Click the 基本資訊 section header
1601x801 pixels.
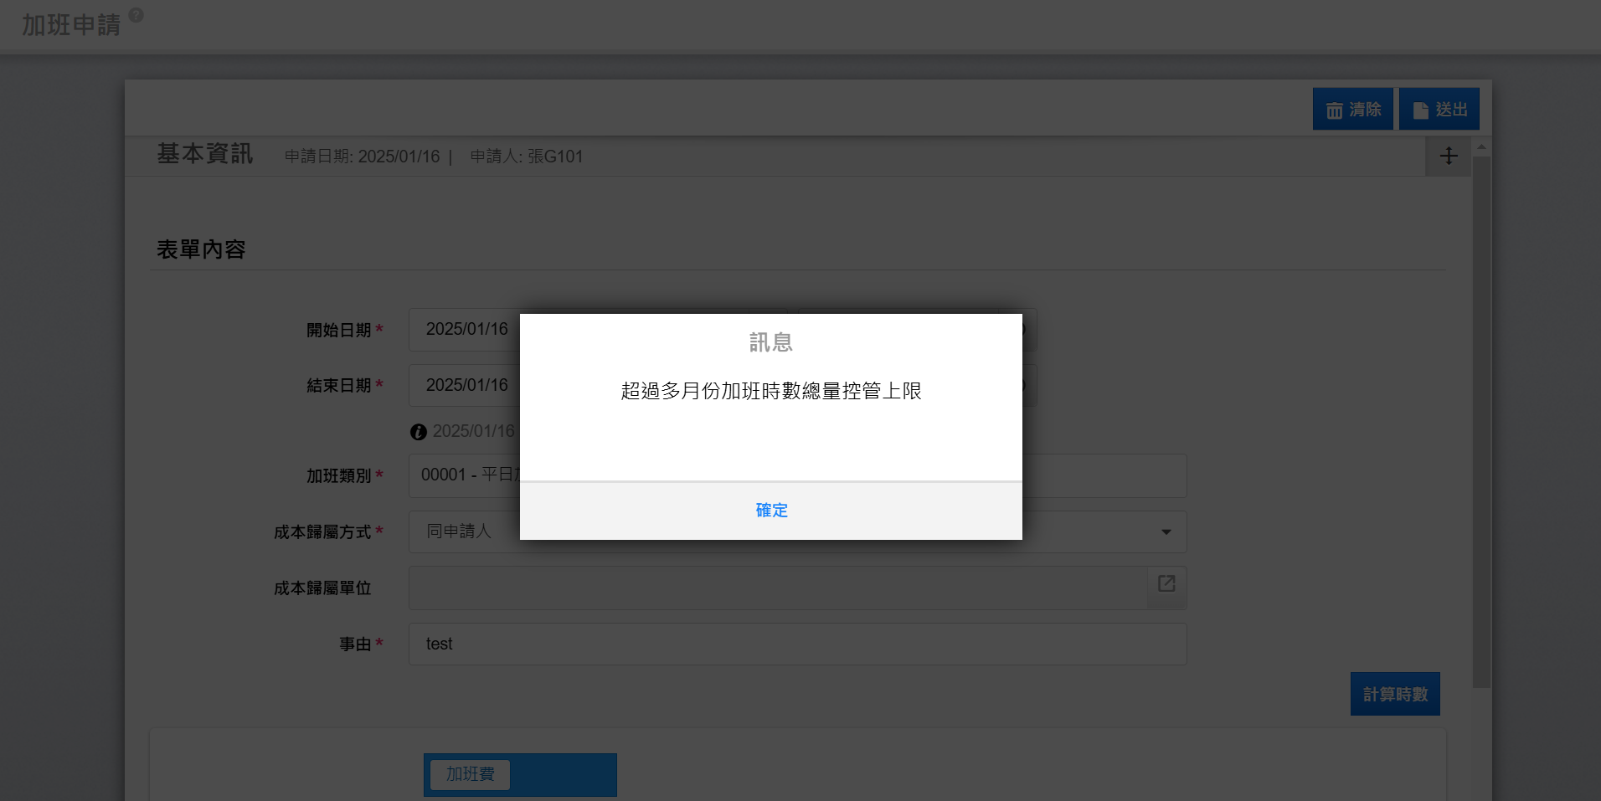[x=205, y=155]
